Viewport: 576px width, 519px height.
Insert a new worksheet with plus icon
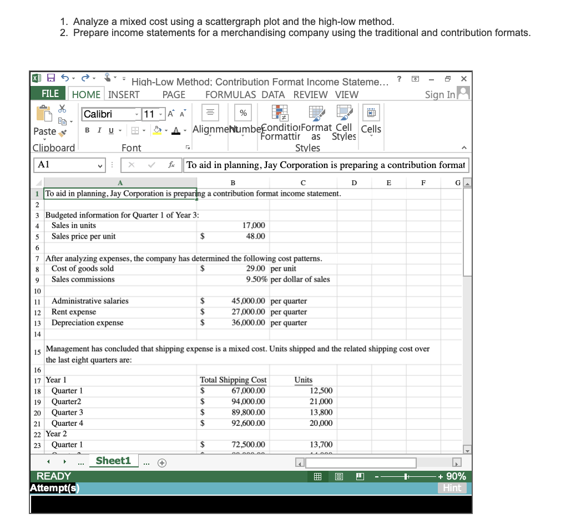click(161, 461)
